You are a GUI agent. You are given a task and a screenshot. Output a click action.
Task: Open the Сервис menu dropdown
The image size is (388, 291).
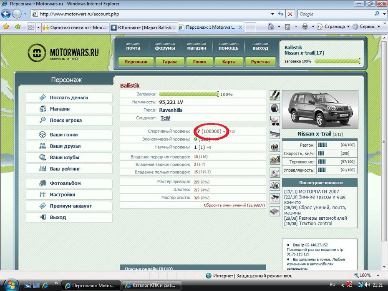367,26
